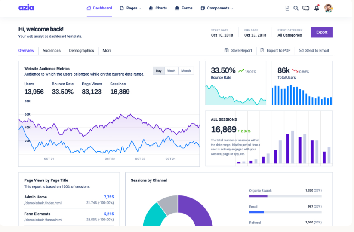Expand the Pages dropdown menu
The width and height of the screenshot is (354, 232).
tap(130, 8)
